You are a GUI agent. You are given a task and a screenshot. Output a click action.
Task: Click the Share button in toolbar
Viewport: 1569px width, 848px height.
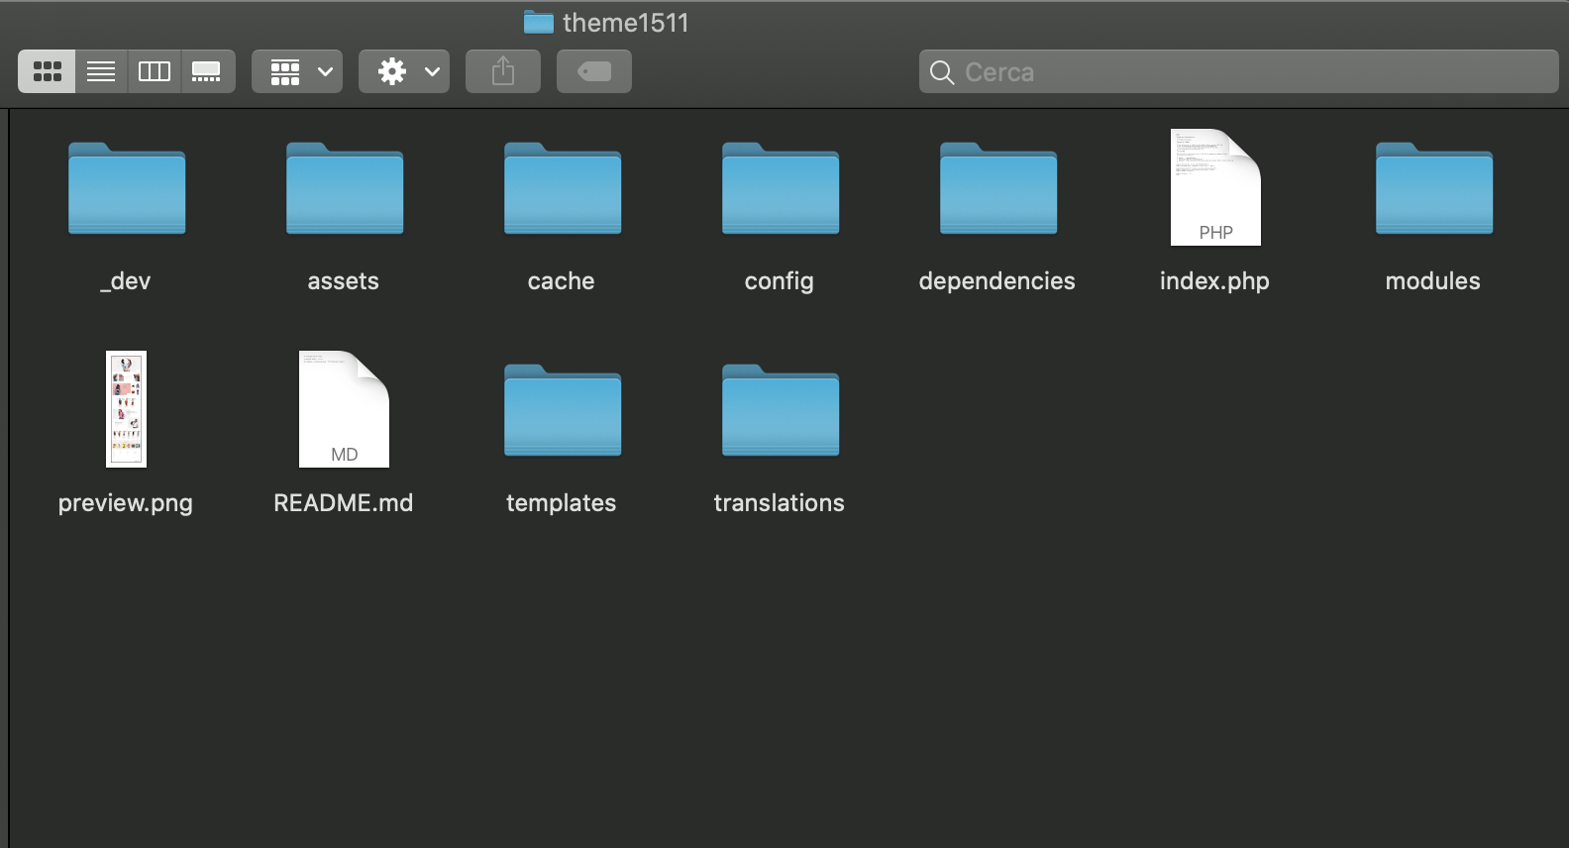point(503,71)
